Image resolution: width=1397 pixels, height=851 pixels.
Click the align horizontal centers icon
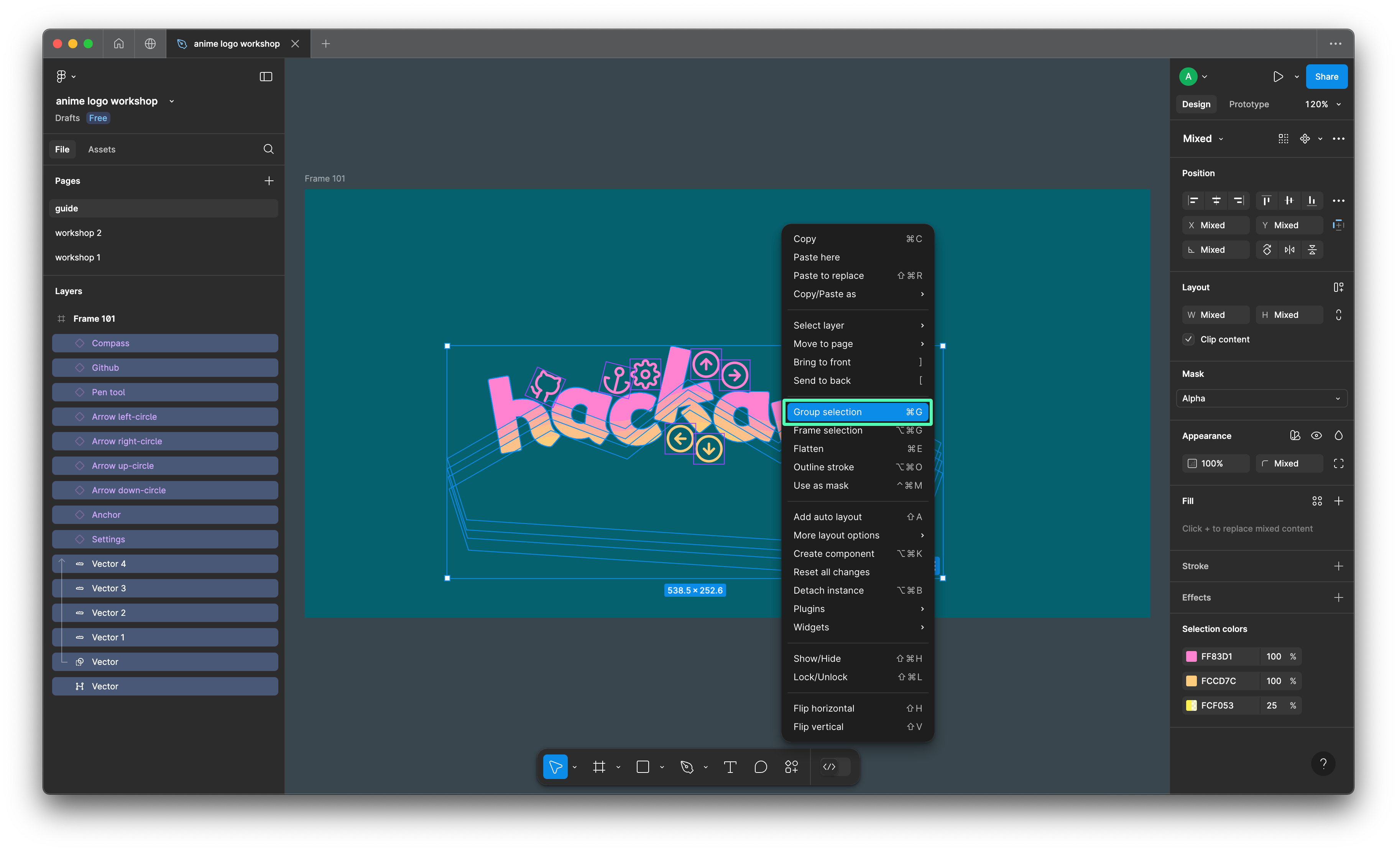[x=1216, y=201]
